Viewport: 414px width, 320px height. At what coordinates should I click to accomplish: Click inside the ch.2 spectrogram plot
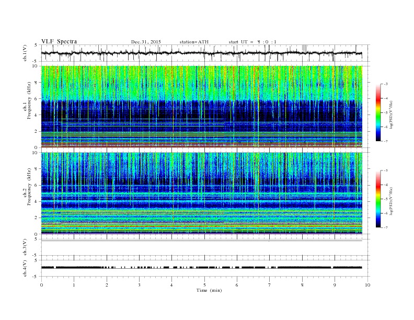click(202, 193)
